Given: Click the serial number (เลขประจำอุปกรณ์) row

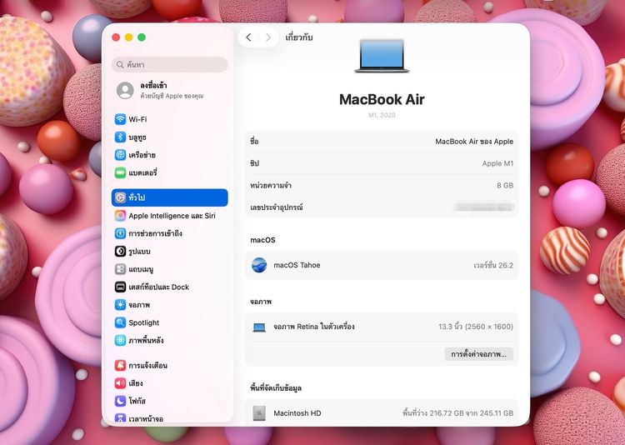Looking at the screenshot, I should click(382, 207).
